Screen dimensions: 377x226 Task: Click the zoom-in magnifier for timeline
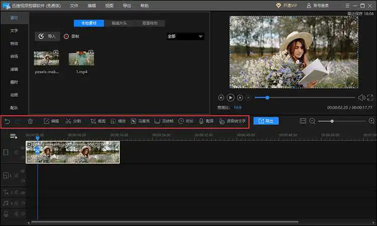[x=371, y=121]
